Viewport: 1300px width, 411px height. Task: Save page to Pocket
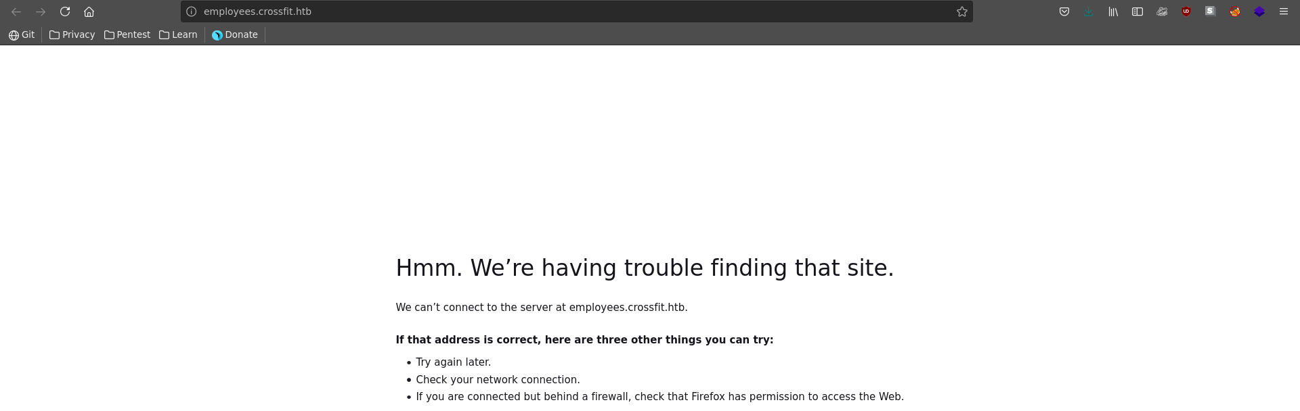click(x=1064, y=11)
